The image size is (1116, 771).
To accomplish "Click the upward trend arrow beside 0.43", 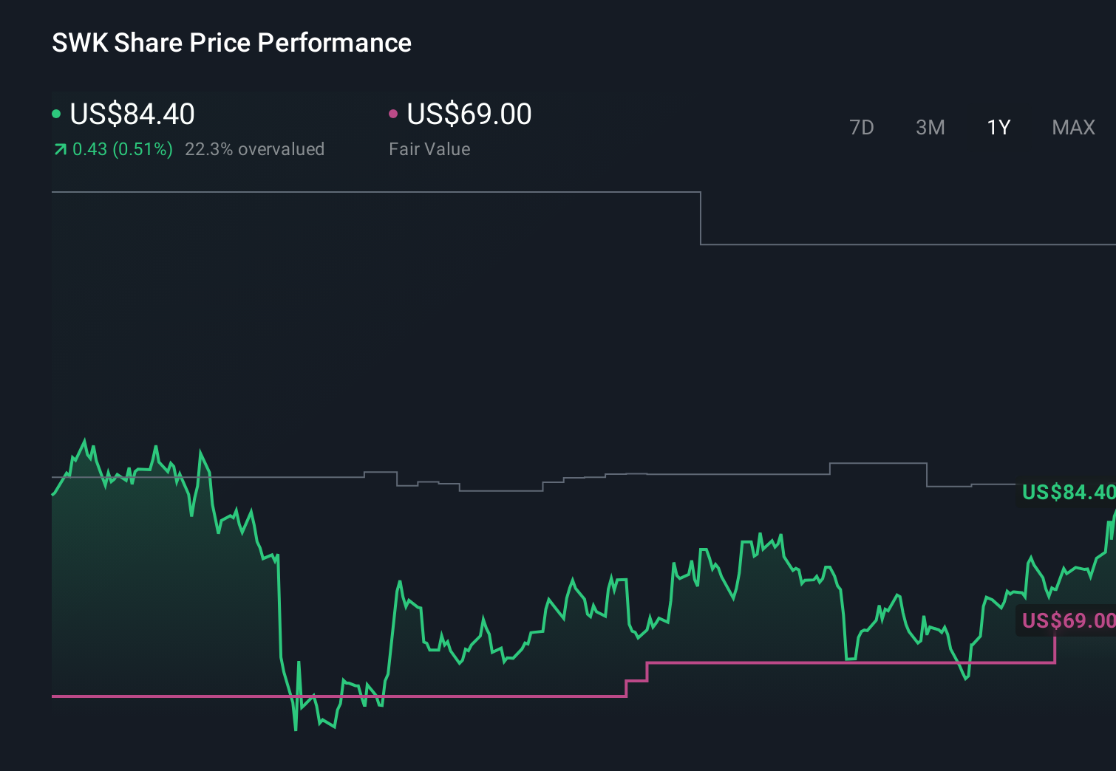I will 60,148.
